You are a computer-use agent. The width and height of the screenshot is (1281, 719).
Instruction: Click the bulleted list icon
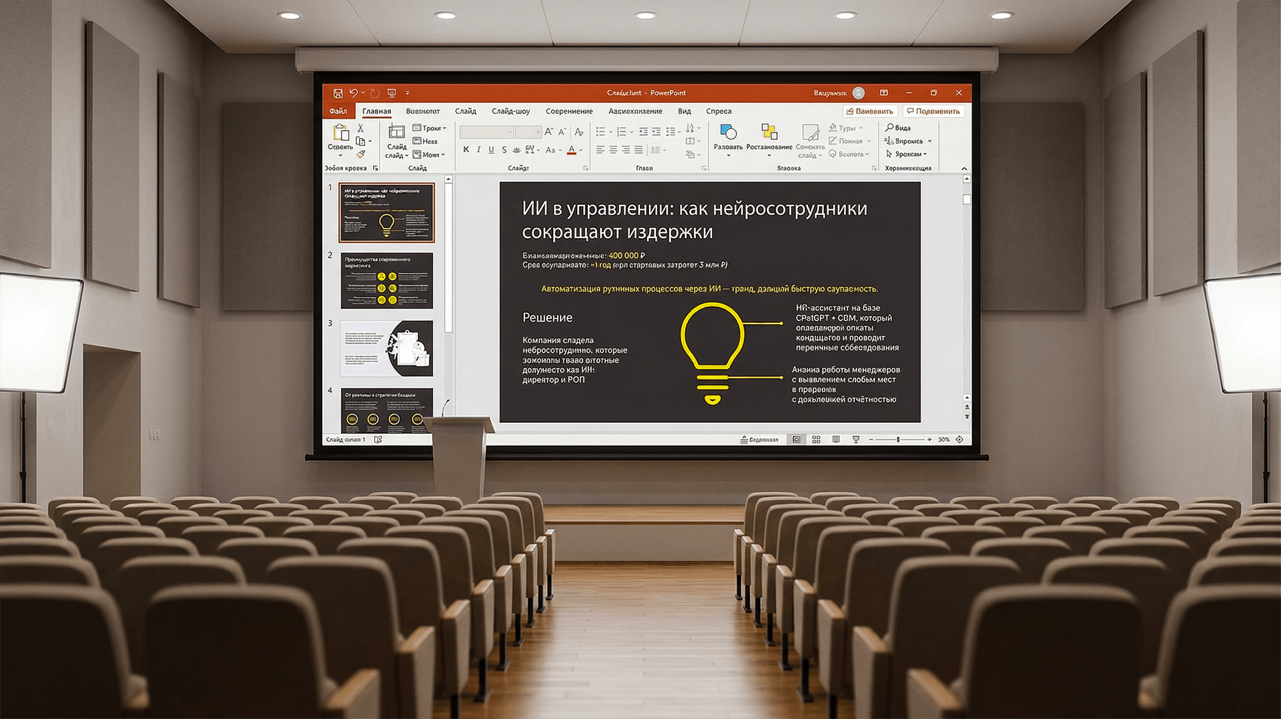point(600,131)
